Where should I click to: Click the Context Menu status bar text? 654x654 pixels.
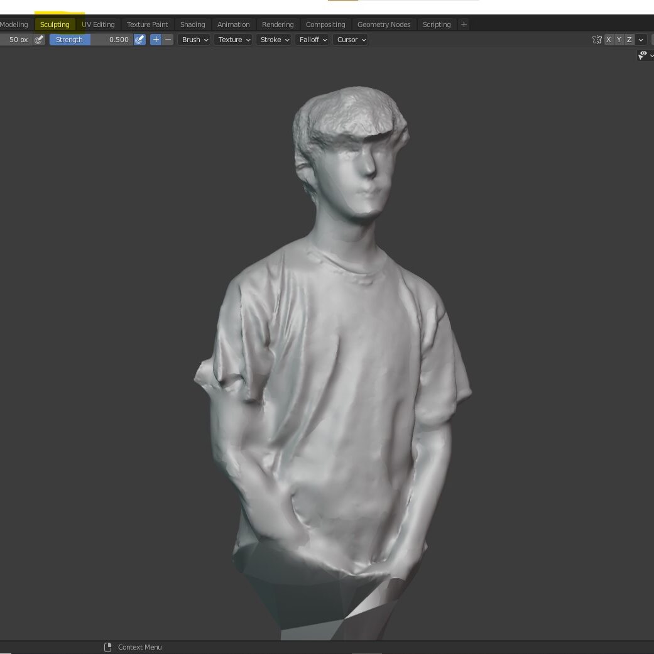[x=139, y=647]
